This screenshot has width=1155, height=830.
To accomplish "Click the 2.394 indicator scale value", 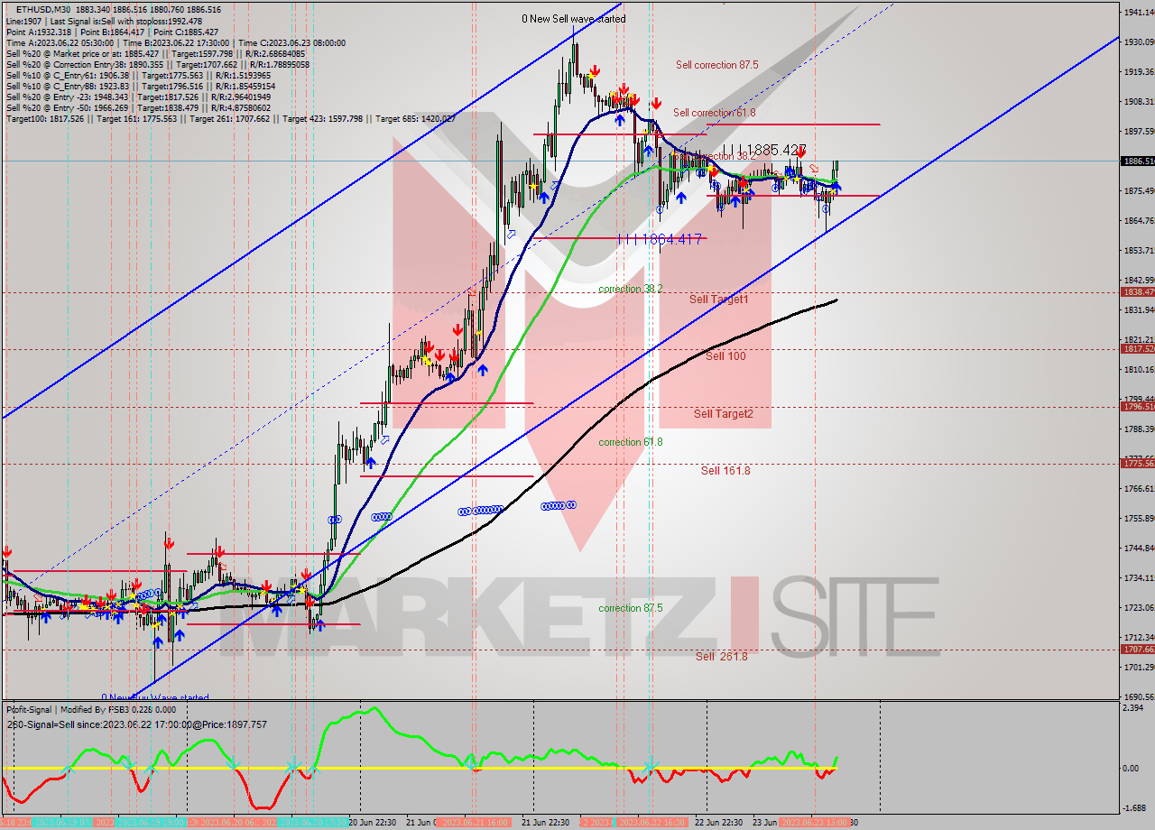I will (x=1133, y=708).
